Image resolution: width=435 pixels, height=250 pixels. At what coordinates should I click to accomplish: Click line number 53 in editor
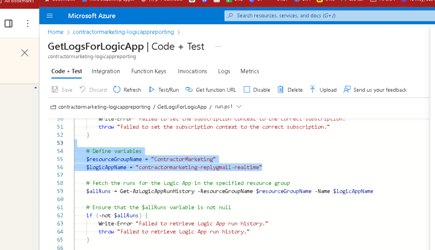pos(60,143)
